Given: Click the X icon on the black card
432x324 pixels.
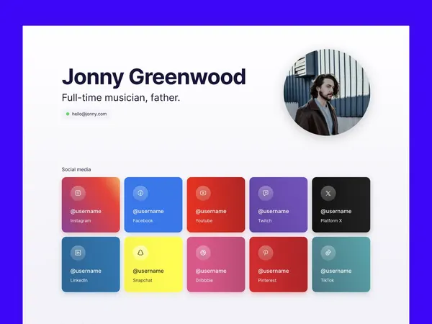Looking at the screenshot, I should (x=328, y=193).
